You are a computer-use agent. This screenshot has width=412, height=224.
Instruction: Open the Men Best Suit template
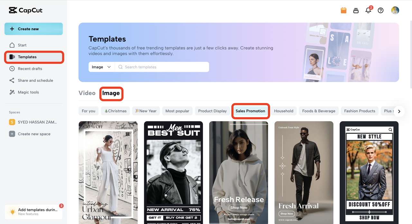click(173, 173)
